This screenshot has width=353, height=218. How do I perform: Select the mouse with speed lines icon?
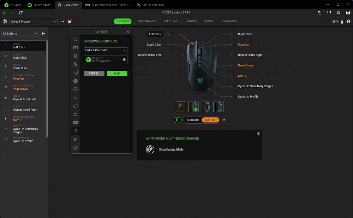tap(76, 72)
